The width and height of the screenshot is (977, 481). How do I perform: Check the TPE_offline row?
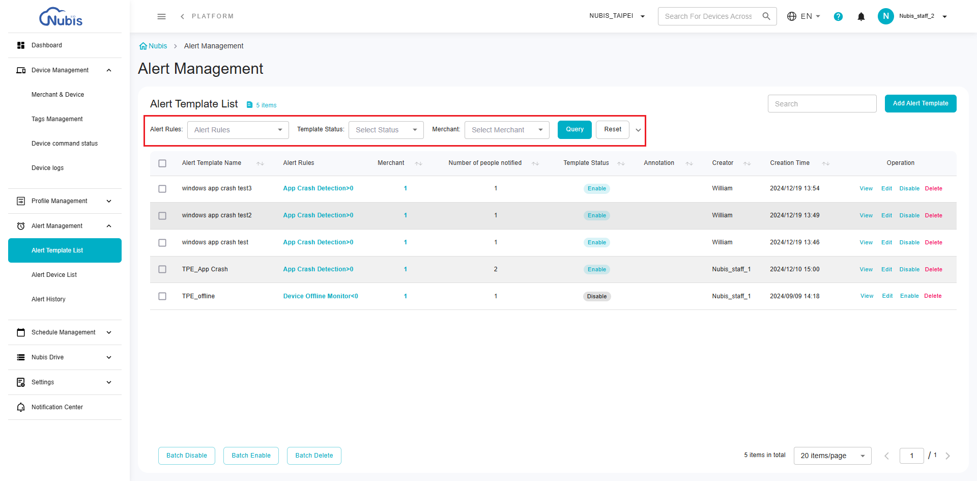(162, 296)
